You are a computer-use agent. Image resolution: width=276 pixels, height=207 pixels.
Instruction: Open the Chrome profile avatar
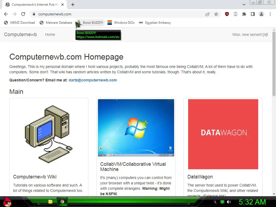click(x=261, y=14)
